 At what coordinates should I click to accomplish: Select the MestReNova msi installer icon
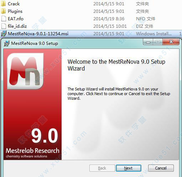[x=4, y=34]
